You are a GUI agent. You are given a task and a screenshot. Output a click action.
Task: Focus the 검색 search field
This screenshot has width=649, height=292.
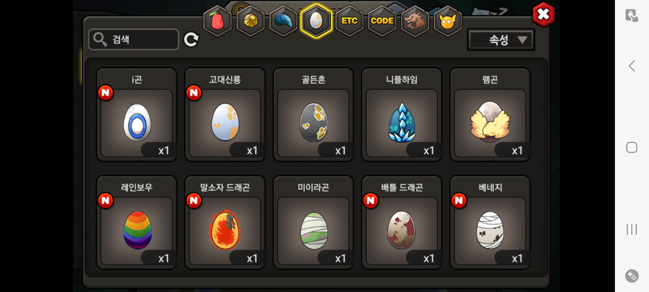133,39
